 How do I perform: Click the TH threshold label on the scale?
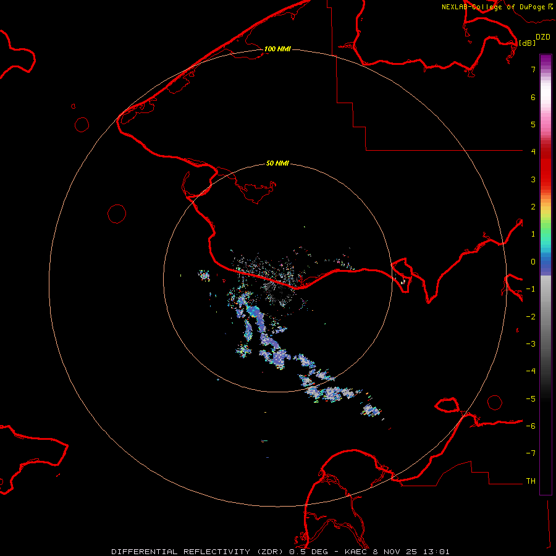coord(531,481)
